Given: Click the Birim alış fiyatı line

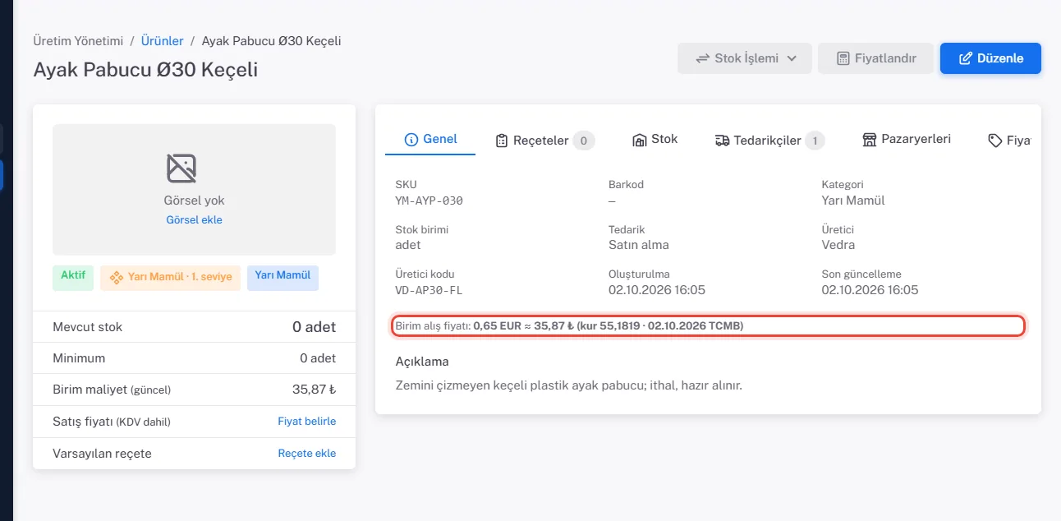Looking at the screenshot, I should (709, 326).
